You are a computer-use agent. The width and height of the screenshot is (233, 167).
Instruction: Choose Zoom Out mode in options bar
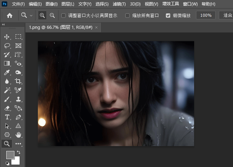[52, 15]
